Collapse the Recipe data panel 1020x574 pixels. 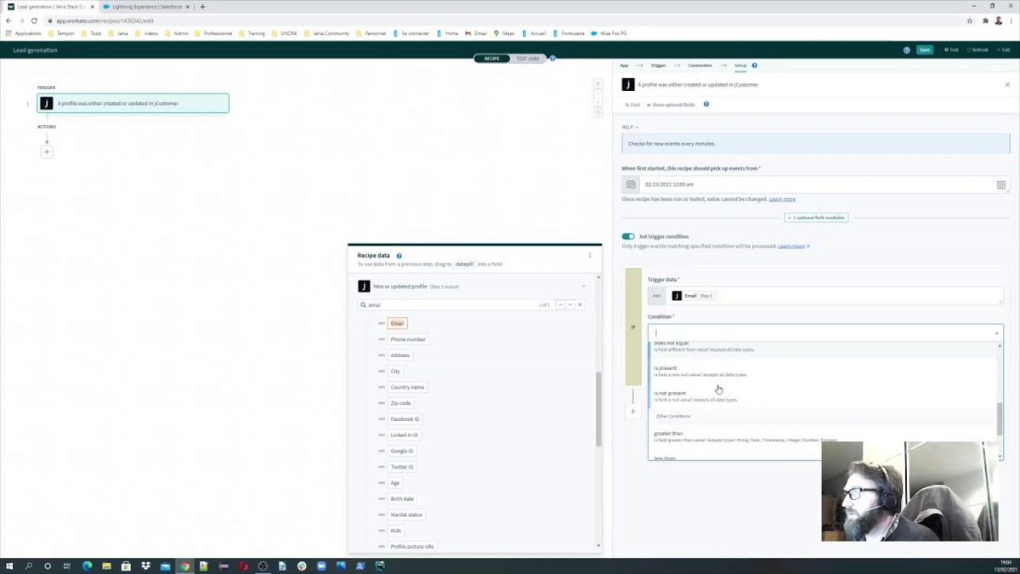point(590,255)
